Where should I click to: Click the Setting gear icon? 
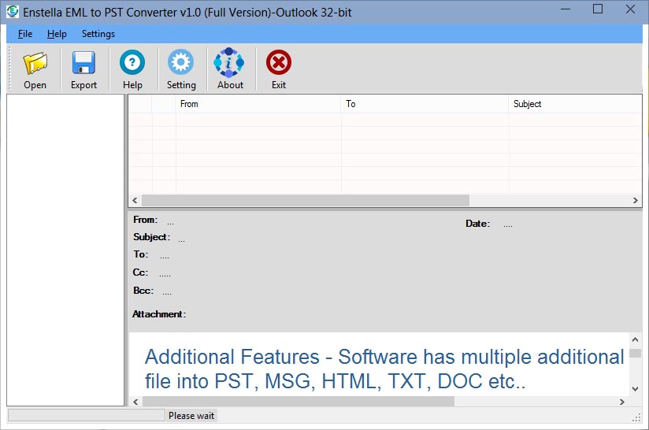tap(181, 63)
